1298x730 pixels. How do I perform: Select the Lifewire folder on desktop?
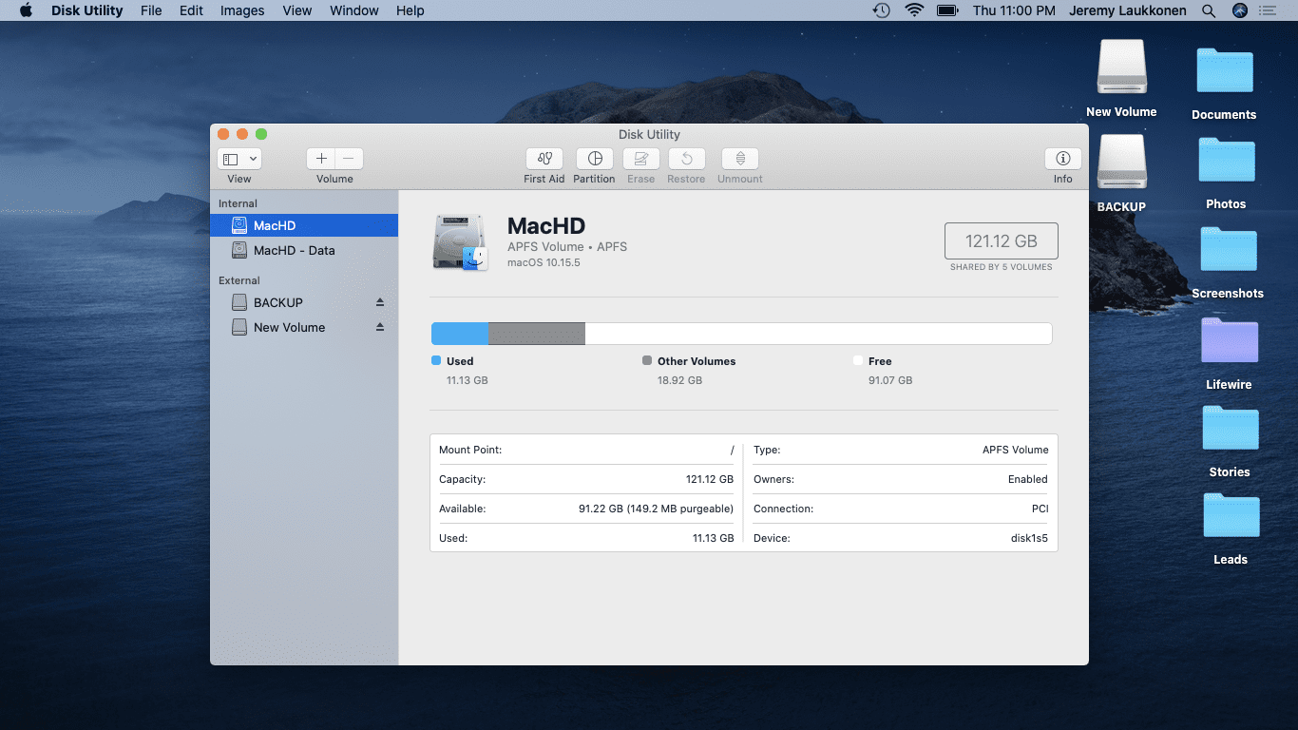[x=1230, y=341]
